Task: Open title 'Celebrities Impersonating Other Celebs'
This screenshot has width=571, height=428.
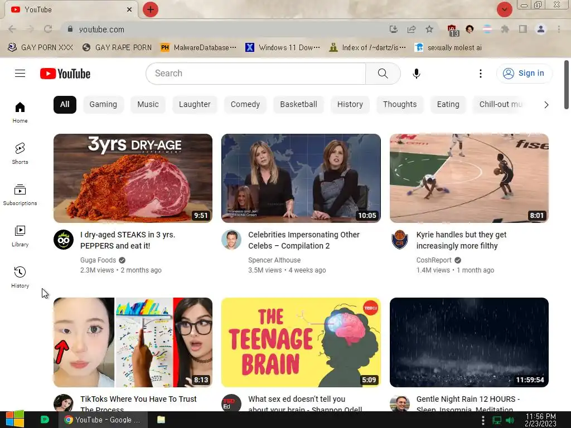Action: 304,240
